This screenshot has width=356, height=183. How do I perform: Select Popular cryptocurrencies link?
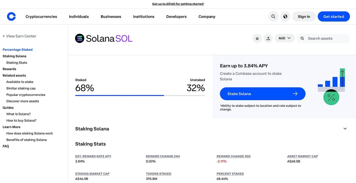click(26, 95)
